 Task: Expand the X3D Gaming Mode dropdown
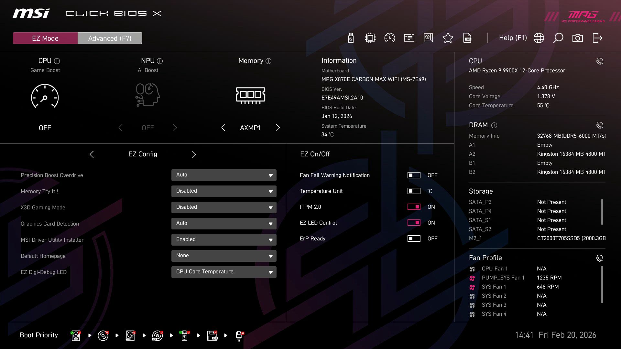(223, 207)
